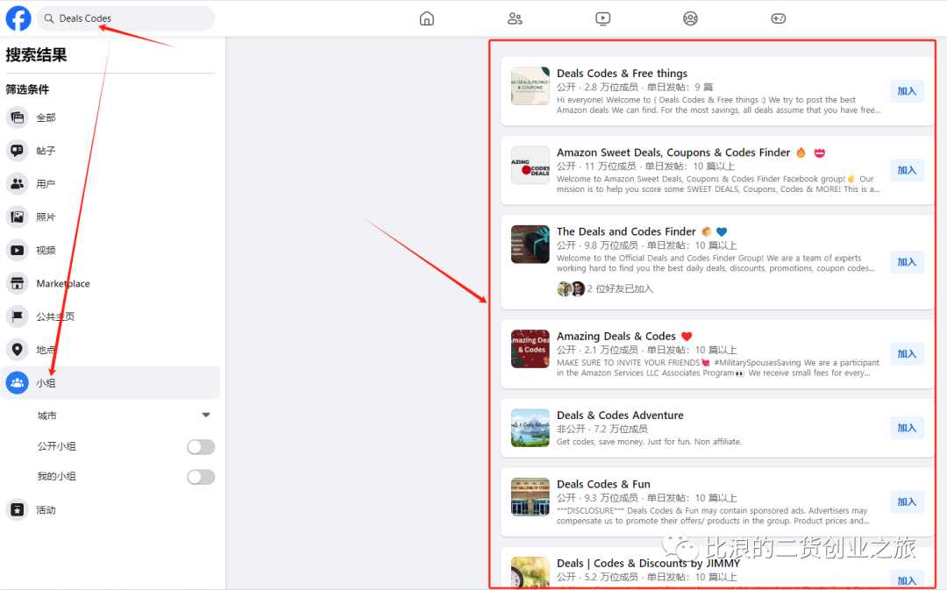The height and width of the screenshot is (590, 947).
Task: Expand the 城市 dropdown
Action: point(206,416)
